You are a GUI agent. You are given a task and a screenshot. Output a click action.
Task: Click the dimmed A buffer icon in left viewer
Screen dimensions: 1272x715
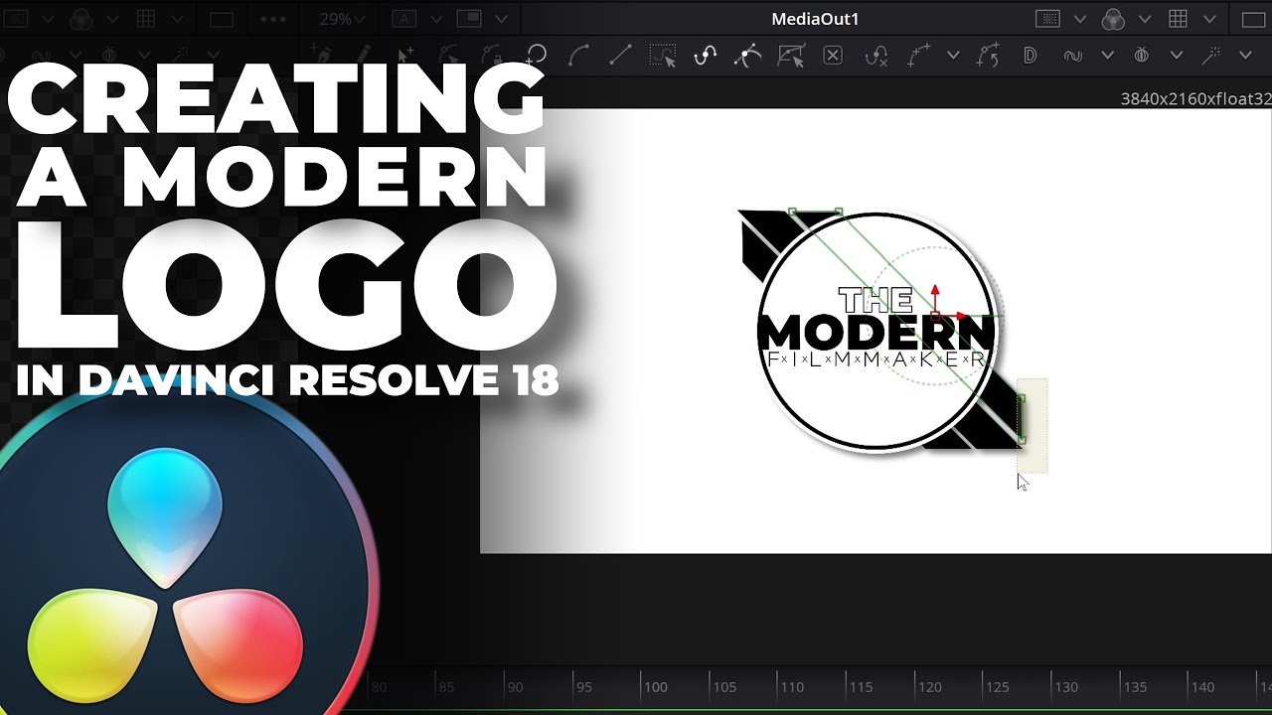pos(403,19)
